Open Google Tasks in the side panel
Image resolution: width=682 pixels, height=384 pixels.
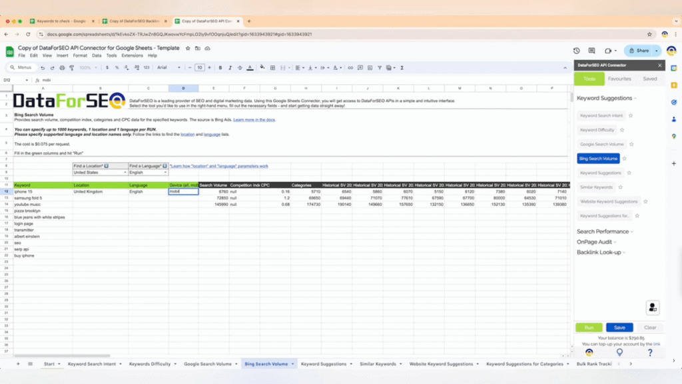point(674,102)
